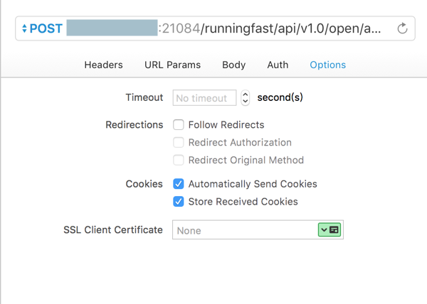Click the SSL Client Certificate None field
Screen dimensions: 427x304
(x=243, y=230)
